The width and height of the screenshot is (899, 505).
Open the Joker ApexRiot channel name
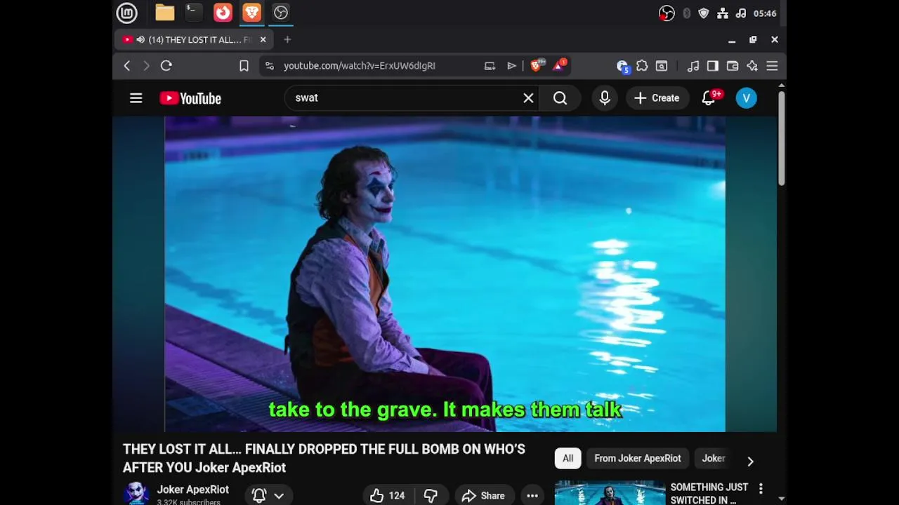(x=192, y=490)
